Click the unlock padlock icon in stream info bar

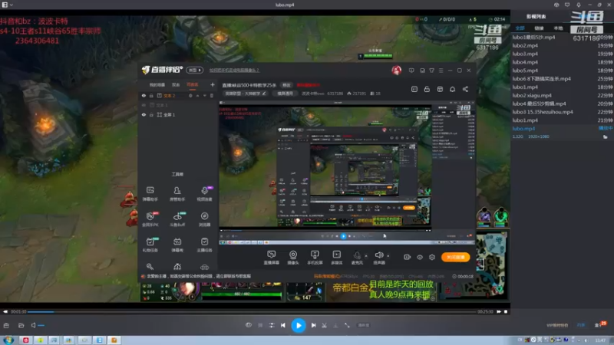pyautogui.click(x=427, y=89)
